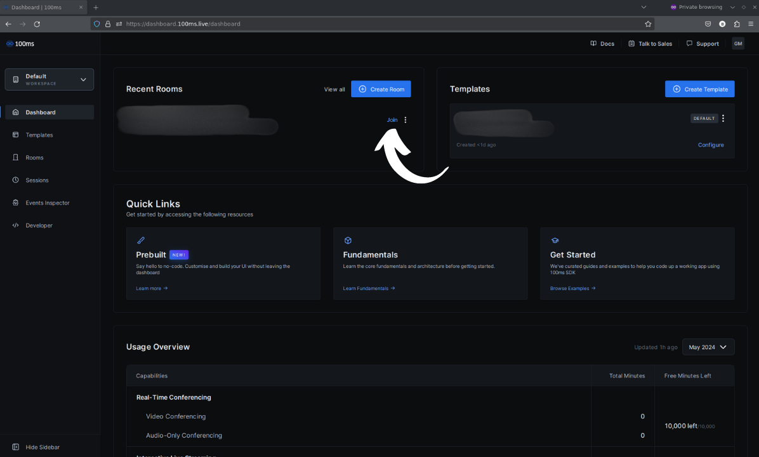Click the Updated 1h ago label

click(x=656, y=347)
